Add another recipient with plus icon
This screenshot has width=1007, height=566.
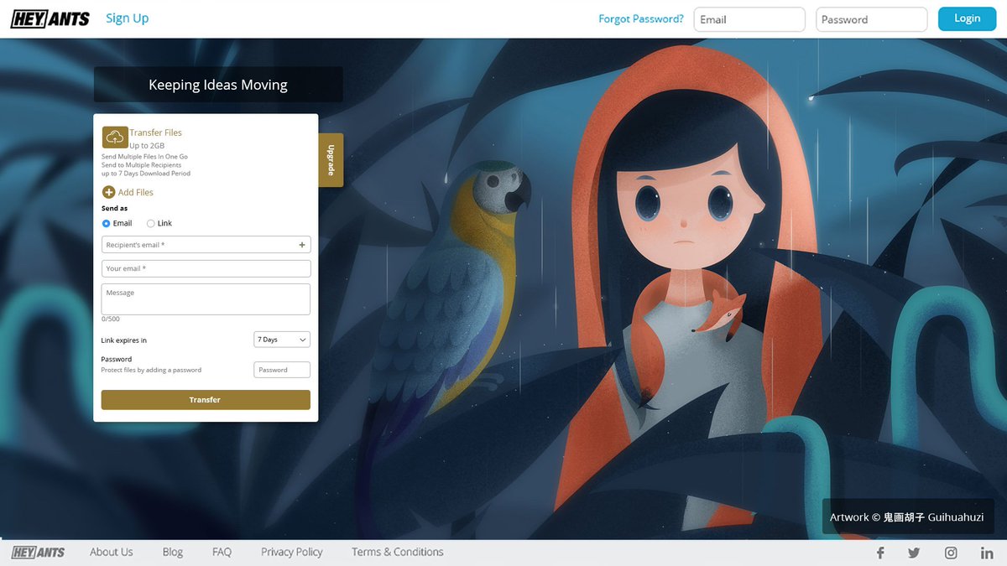(302, 245)
